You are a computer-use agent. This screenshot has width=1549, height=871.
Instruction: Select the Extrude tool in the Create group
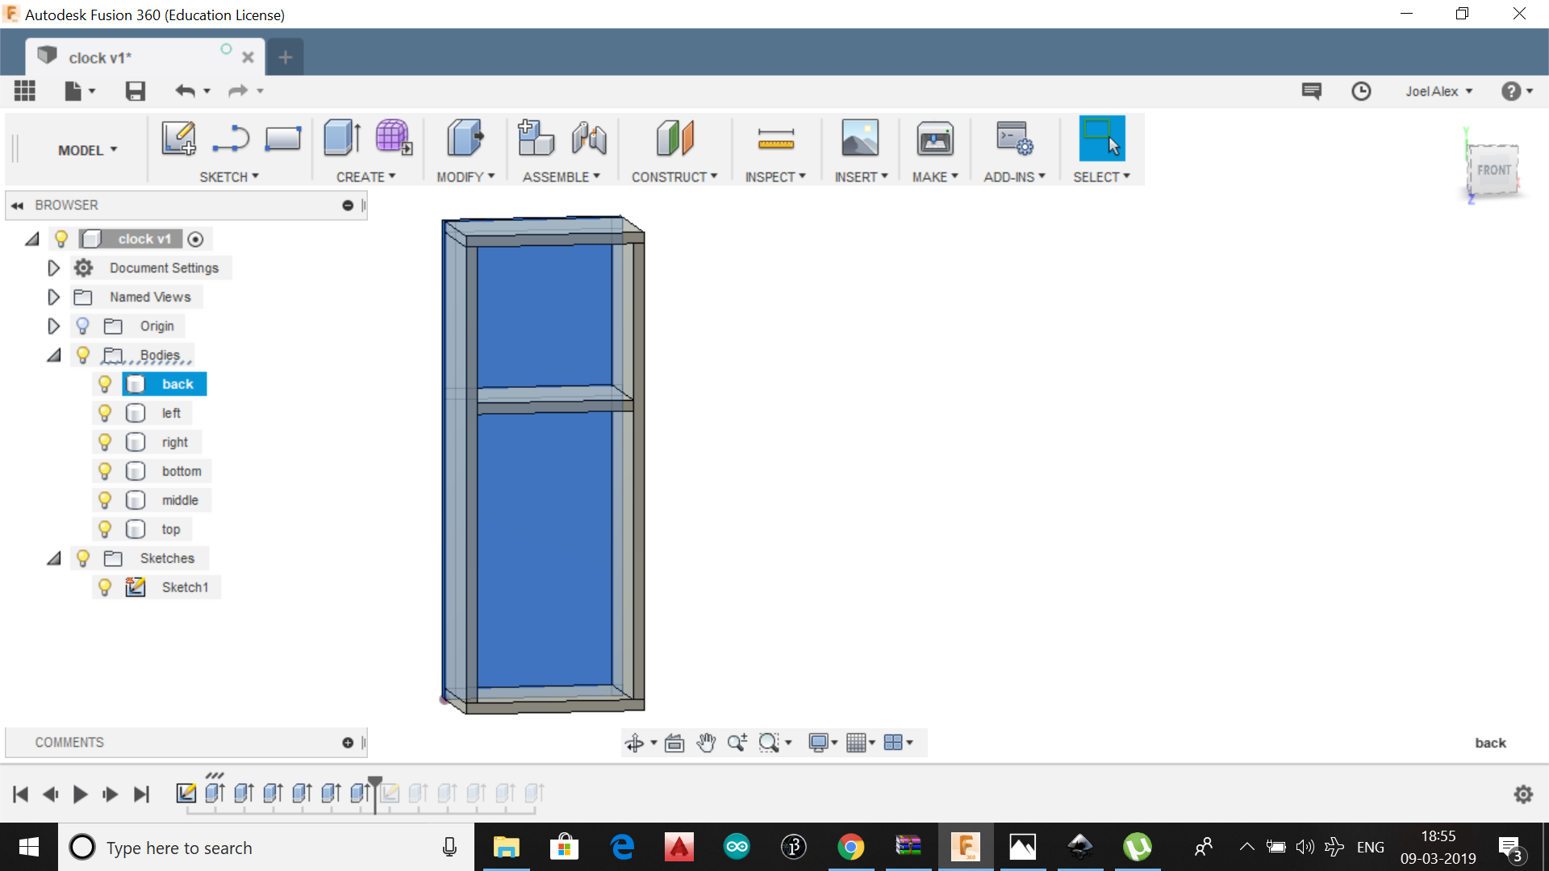tap(341, 138)
